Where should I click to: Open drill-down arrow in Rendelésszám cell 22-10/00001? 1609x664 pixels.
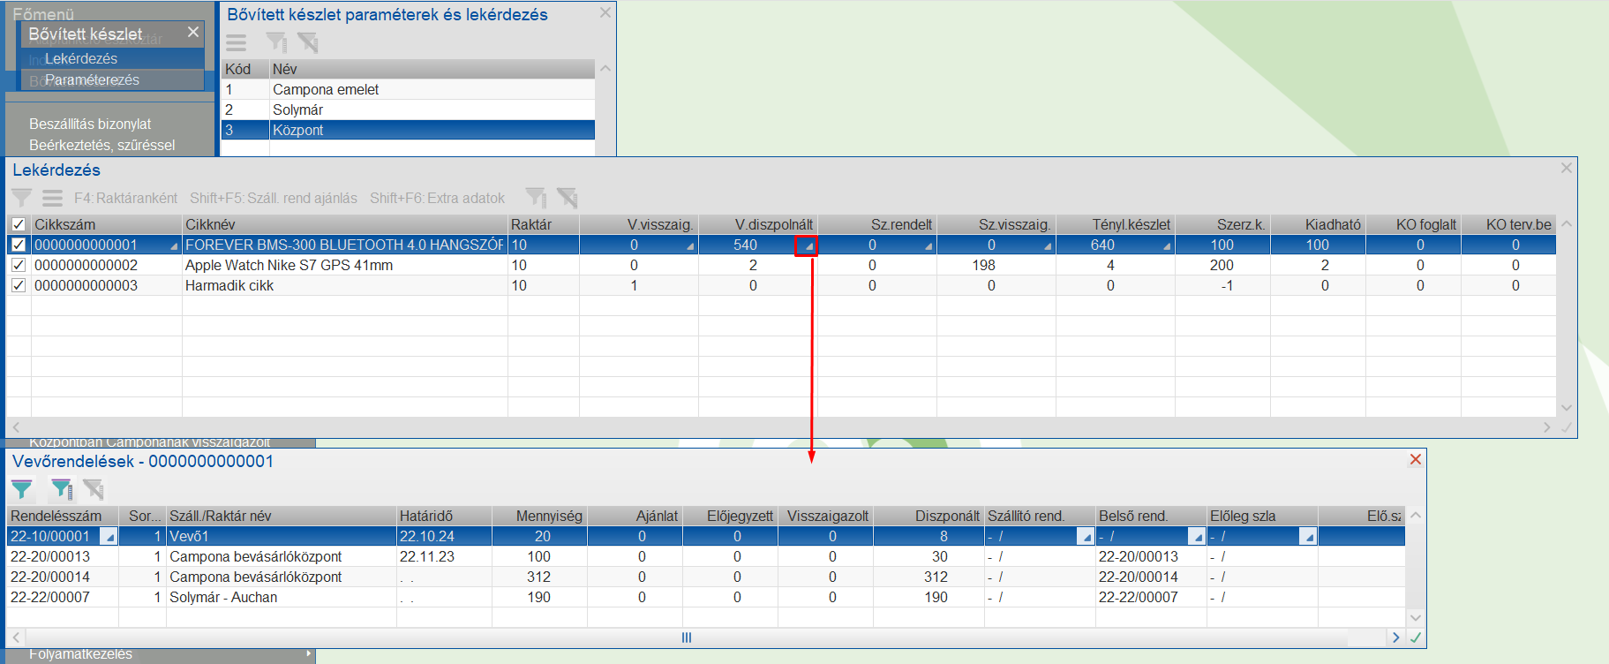point(109,537)
